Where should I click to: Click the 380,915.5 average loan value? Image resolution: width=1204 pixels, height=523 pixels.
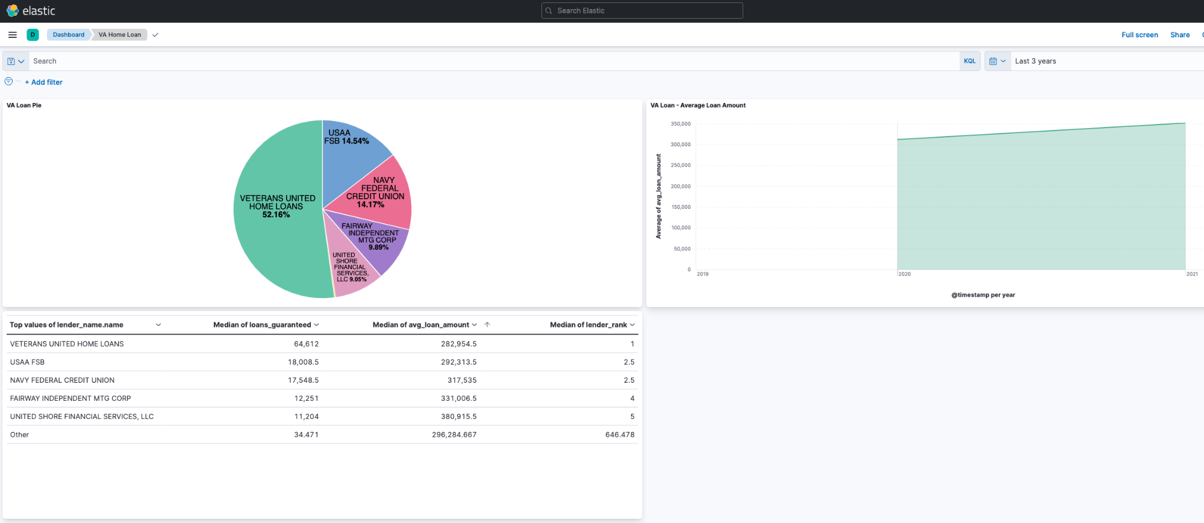tap(458, 416)
